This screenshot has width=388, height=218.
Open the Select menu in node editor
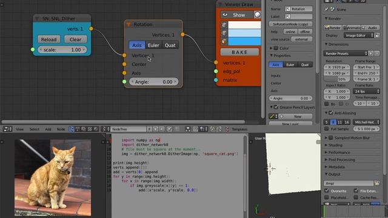(x=34, y=129)
